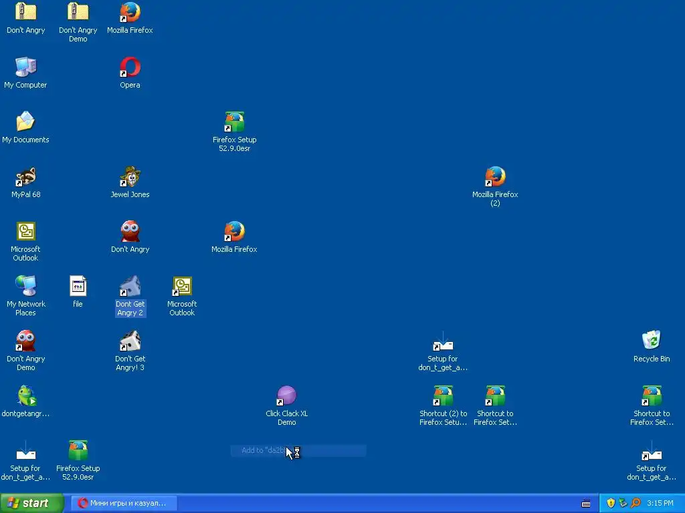The height and width of the screenshot is (513, 685).
Task: Select the Don't Angry Demo zipped folder
Action: click(78, 12)
